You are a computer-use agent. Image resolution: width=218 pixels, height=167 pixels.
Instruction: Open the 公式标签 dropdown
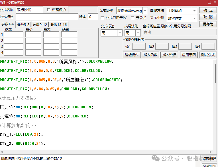tap(120, 33)
